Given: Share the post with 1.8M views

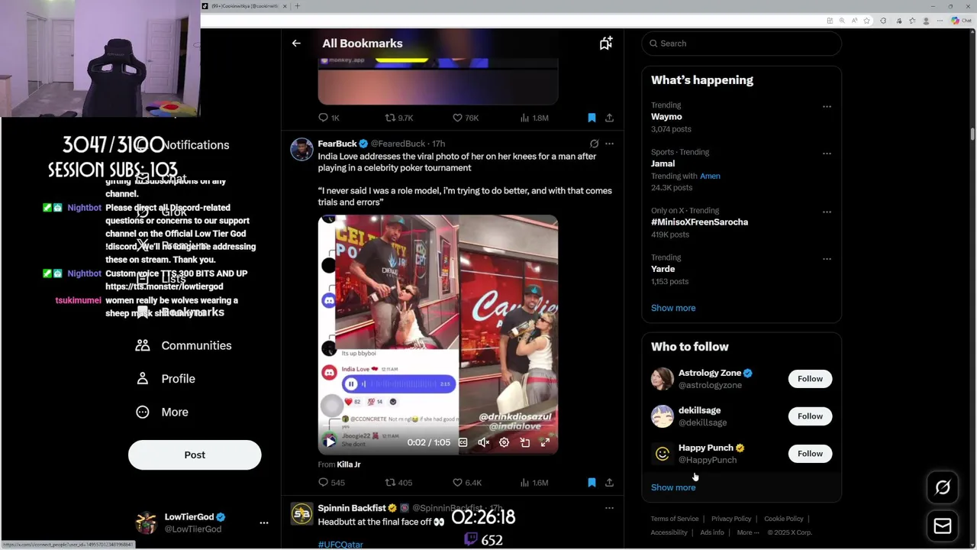Looking at the screenshot, I should pos(609,118).
